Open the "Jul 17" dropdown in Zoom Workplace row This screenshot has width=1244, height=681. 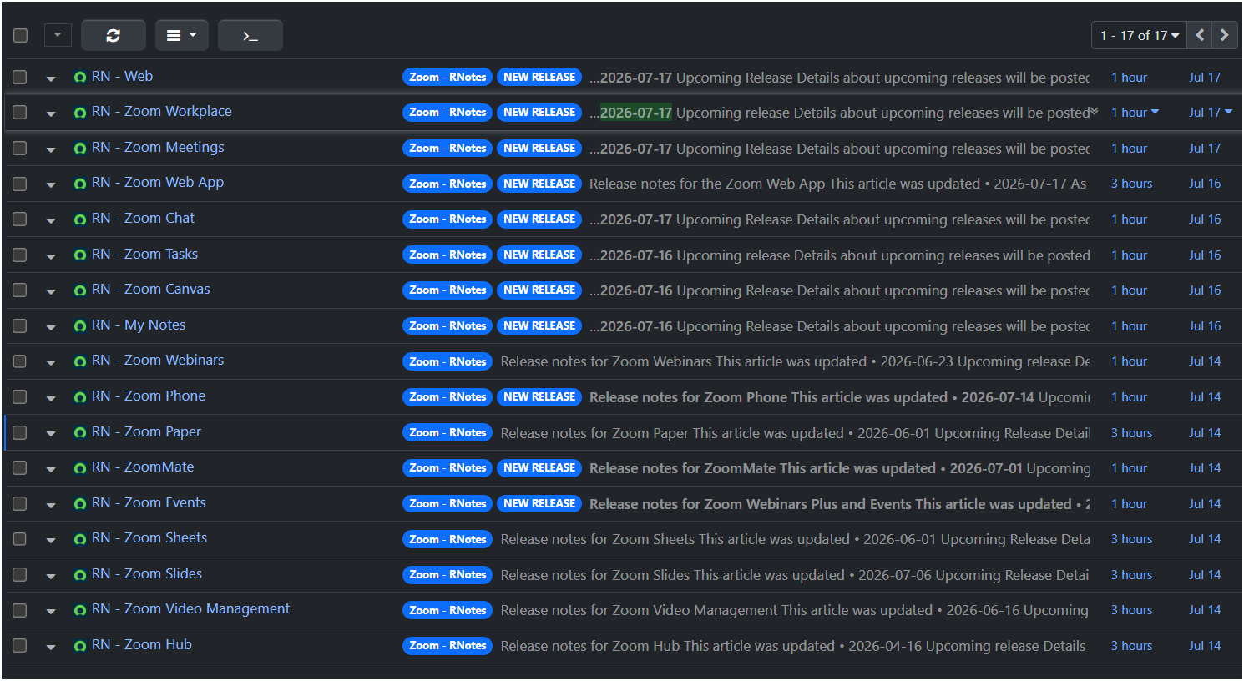click(1211, 112)
